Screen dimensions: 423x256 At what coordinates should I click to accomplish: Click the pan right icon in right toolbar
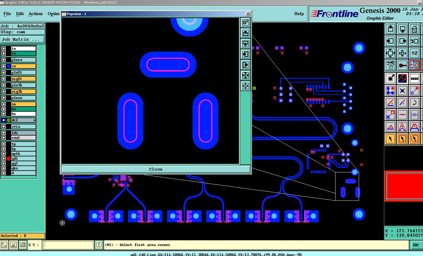[402, 41]
